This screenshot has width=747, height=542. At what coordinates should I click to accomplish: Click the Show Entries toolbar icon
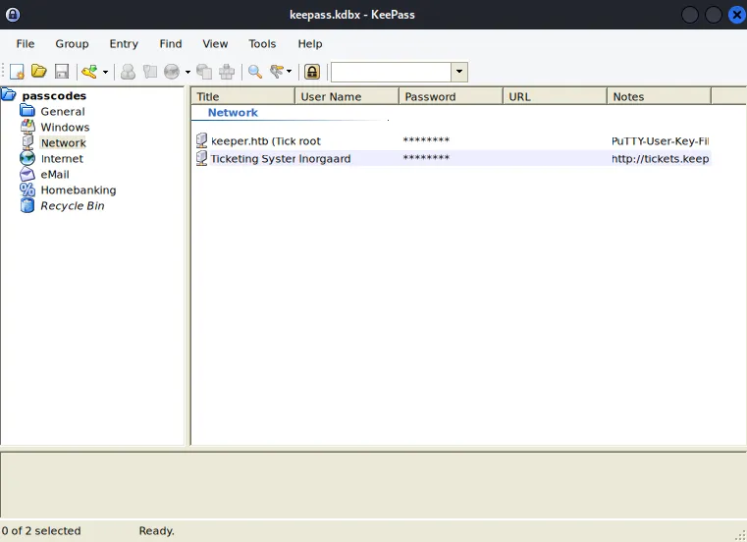click(277, 72)
